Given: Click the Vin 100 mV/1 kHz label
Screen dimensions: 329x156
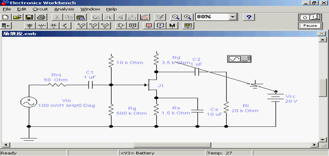Looking at the screenshot, I should pos(67,103).
